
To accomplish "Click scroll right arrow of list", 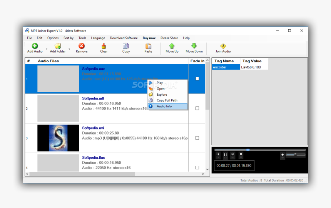I will (203, 174).
